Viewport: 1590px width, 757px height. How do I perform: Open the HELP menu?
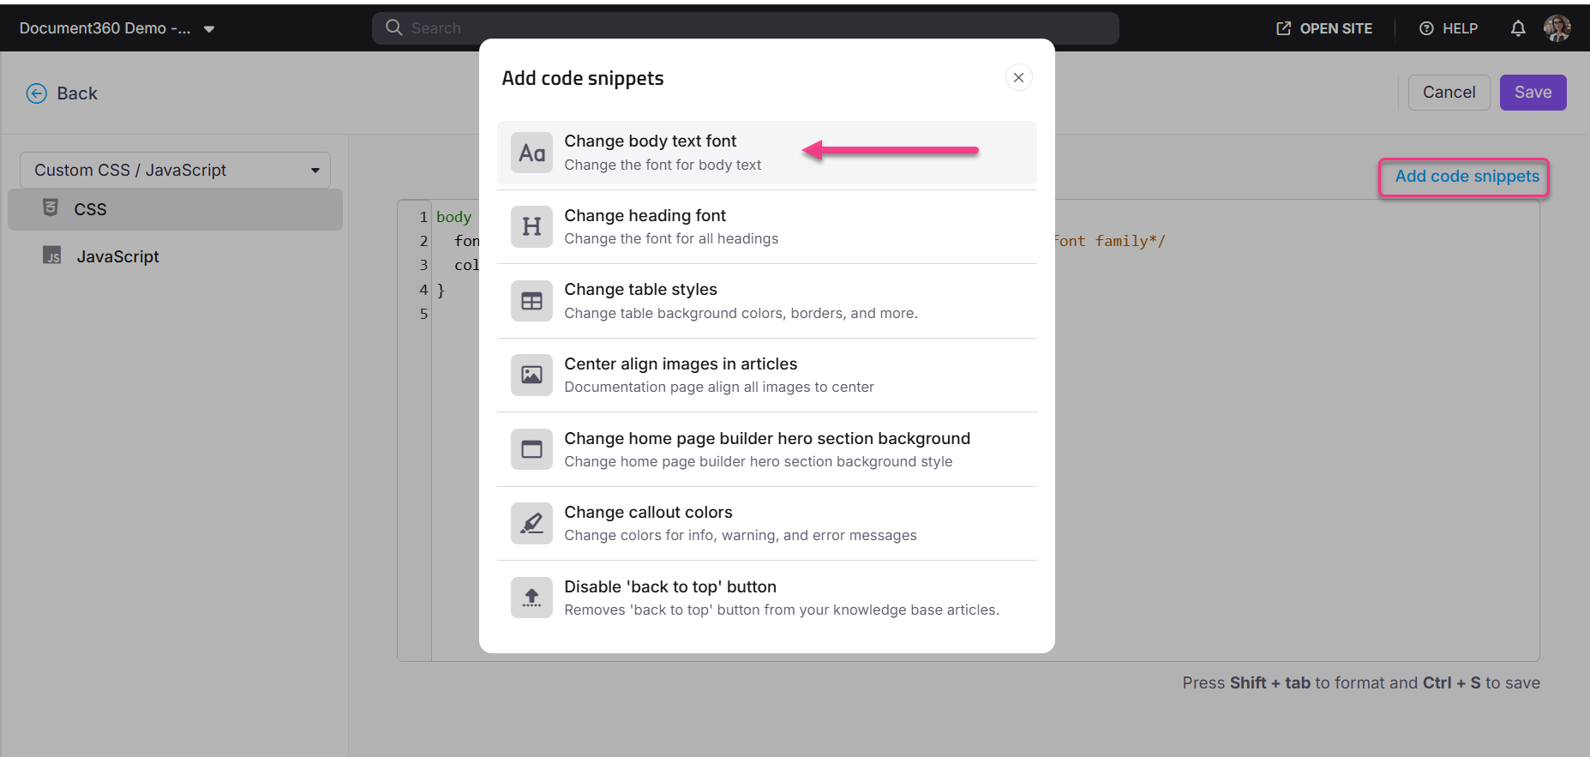(x=1449, y=28)
